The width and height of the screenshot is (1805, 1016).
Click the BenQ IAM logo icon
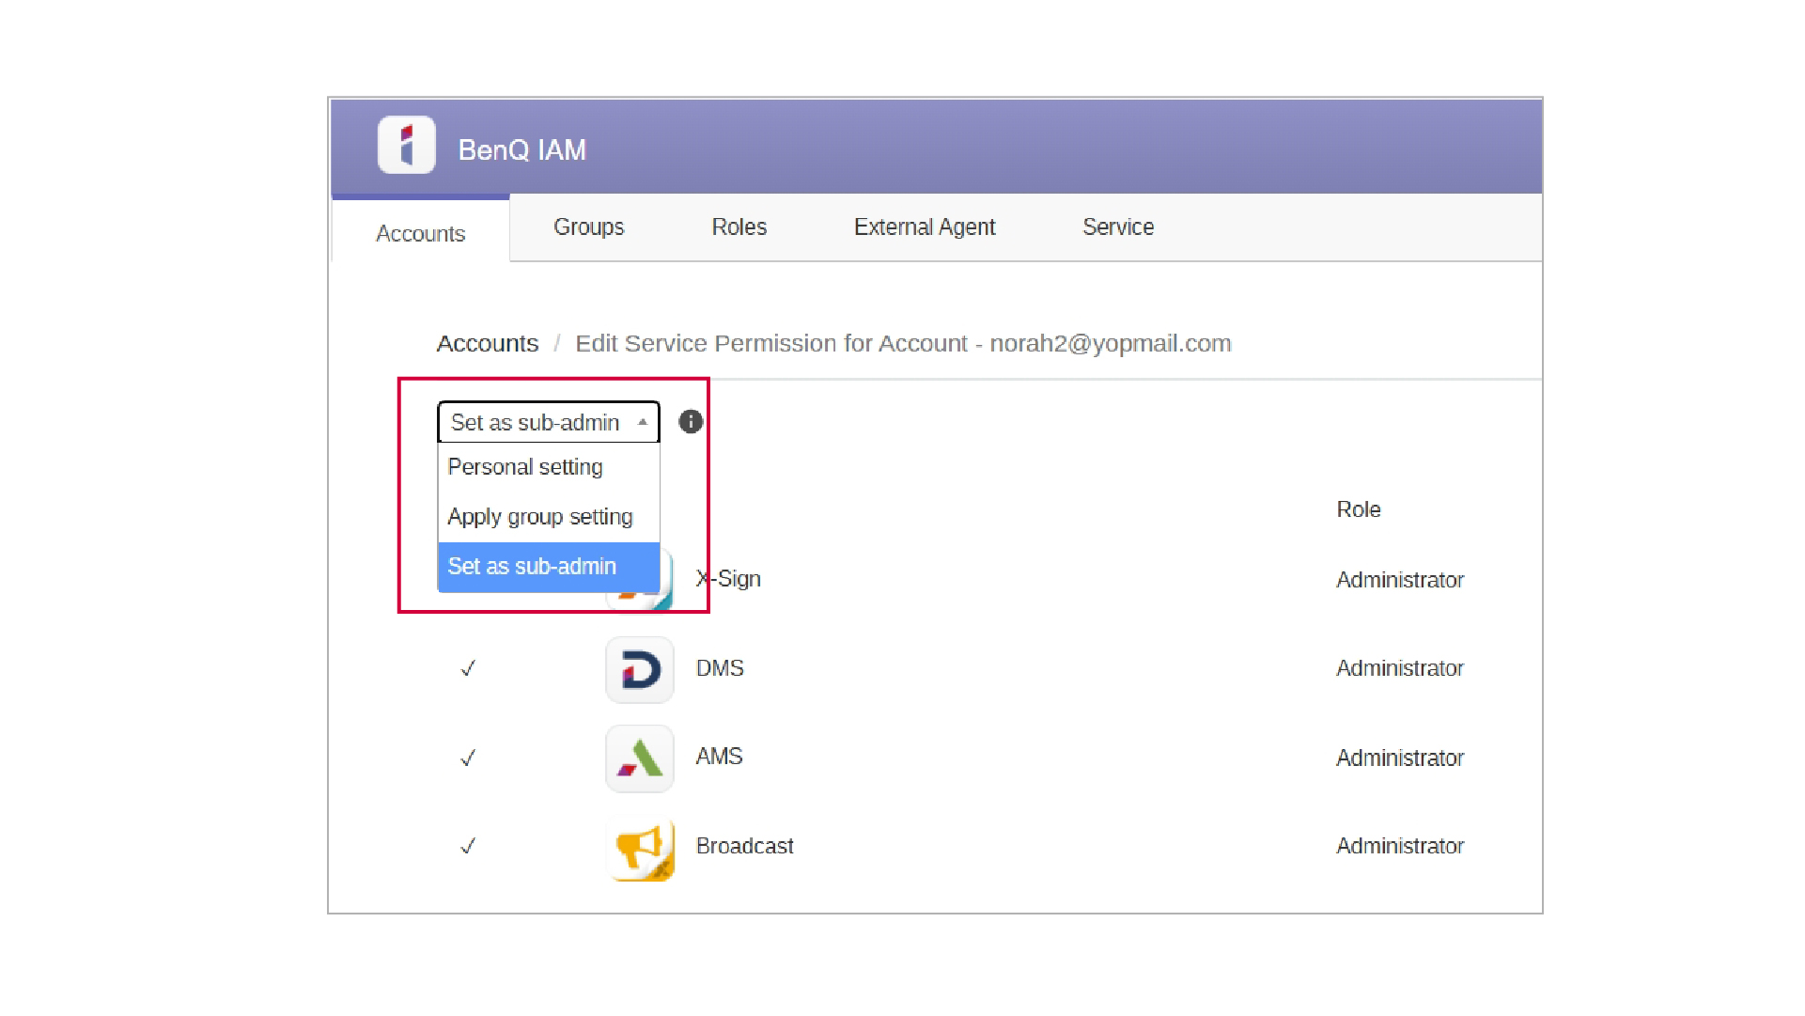(406, 144)
